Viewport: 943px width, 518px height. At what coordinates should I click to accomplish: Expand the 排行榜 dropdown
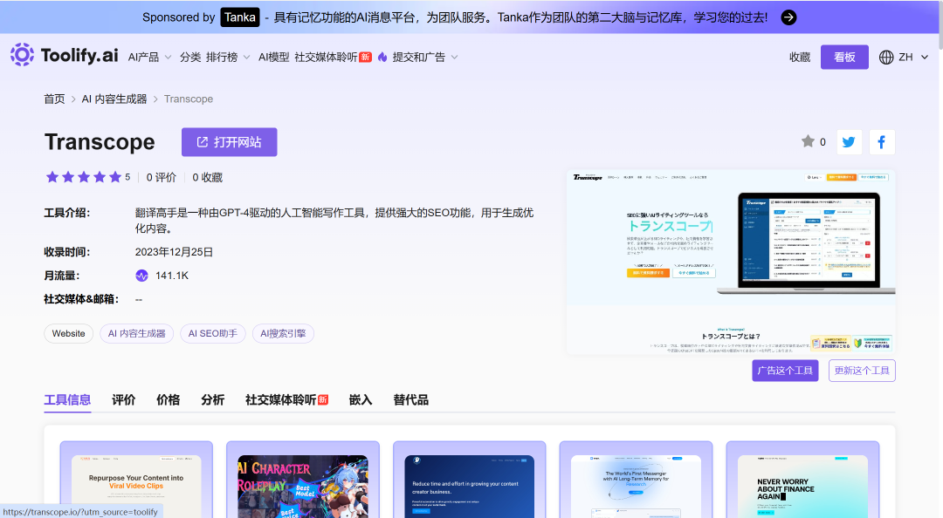pyautogui.click(x=228, y=57)
